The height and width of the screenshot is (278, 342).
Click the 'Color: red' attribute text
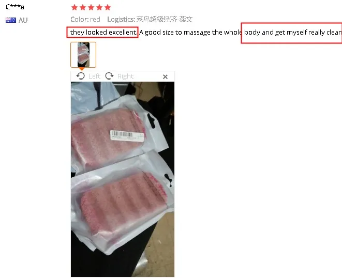(x=85, y=20)
